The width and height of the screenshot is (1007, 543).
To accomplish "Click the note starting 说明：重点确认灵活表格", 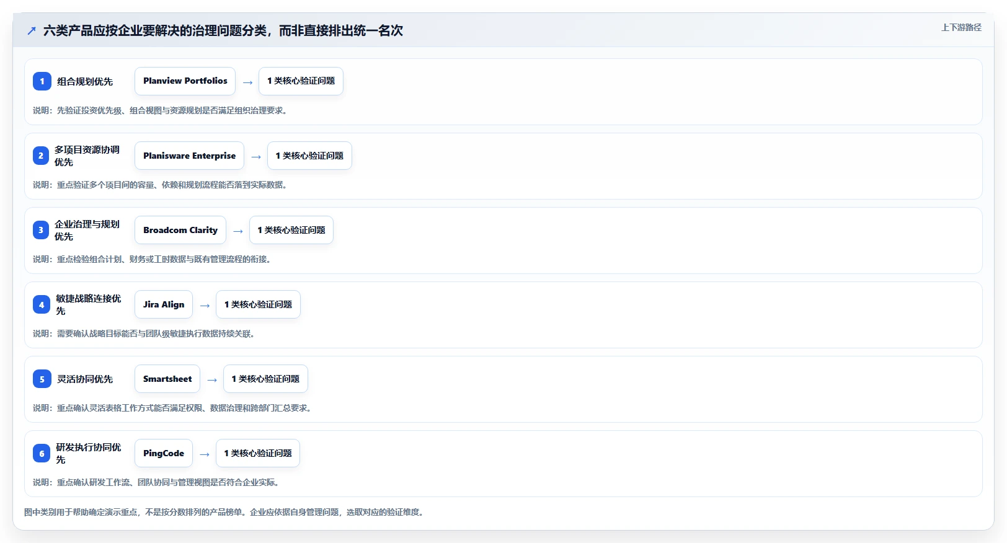I will 172,408.
